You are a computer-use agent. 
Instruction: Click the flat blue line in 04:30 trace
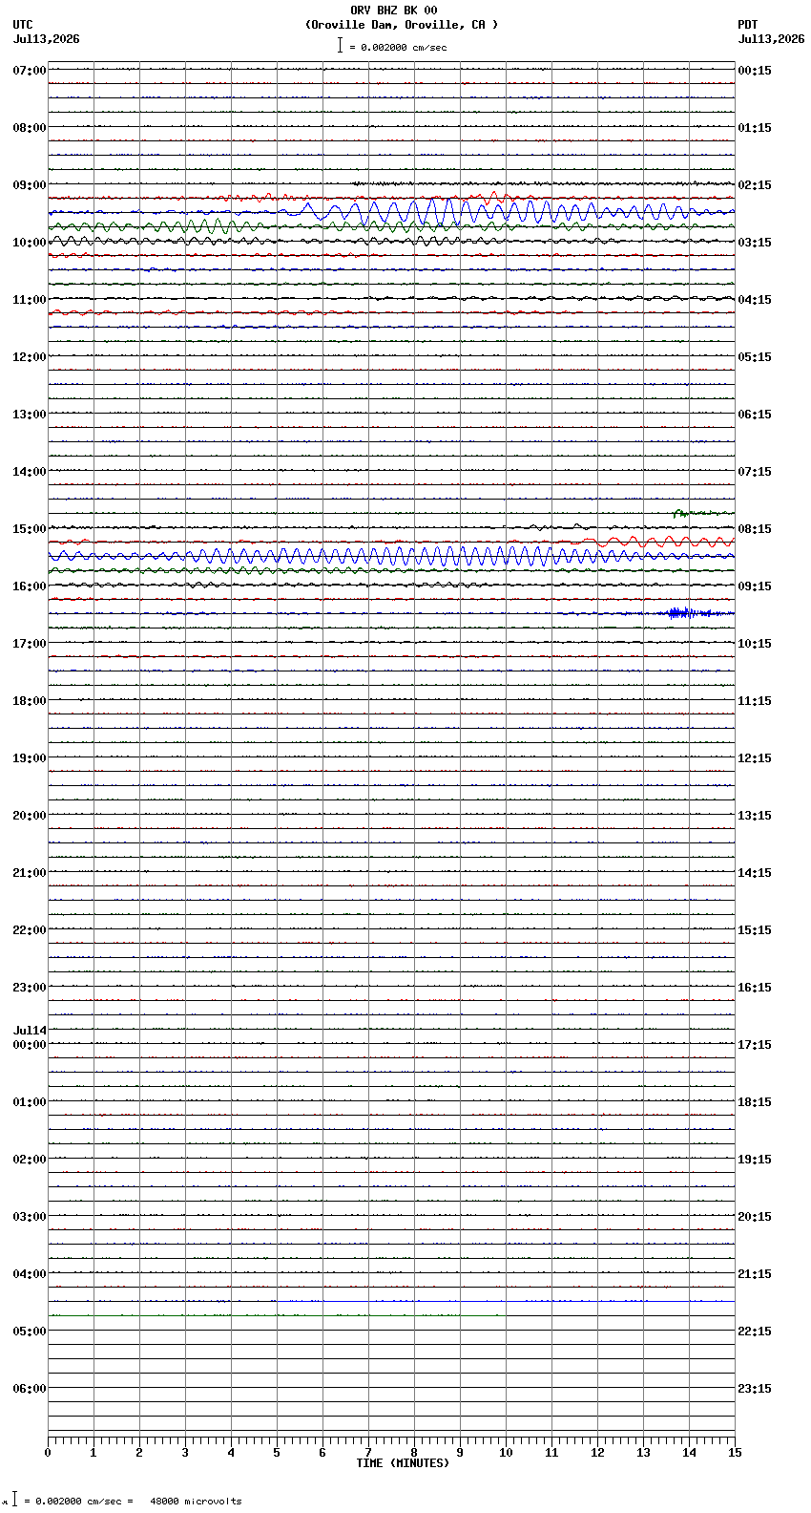[x=506, y=1301]
